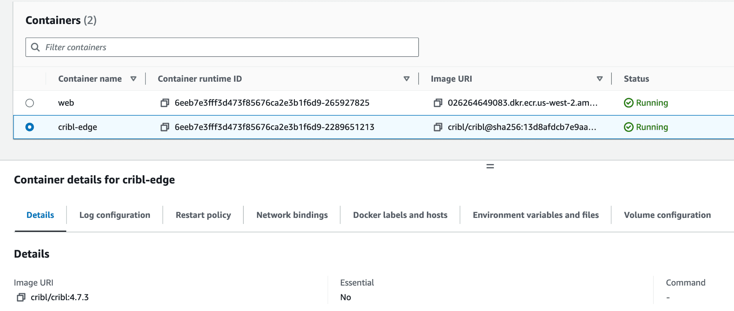This screenshot has width=734, height=311.
Task: Click the search magnifier icon in filter
Action: click(x=35, y=47)
